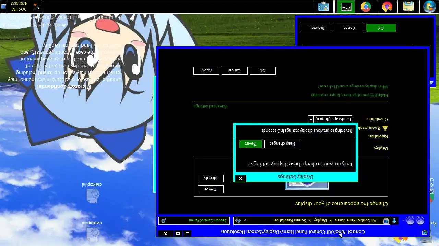Click the Detect button
The image size is (439, 246).
click(x=210, y=189)
